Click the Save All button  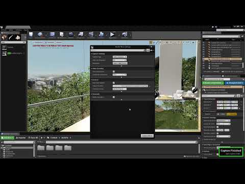pos(33,137)
